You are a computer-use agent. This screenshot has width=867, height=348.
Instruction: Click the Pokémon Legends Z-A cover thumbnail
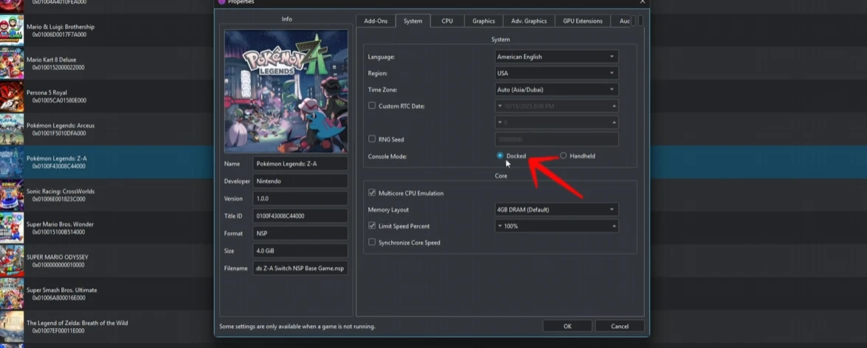coord(286,91)
